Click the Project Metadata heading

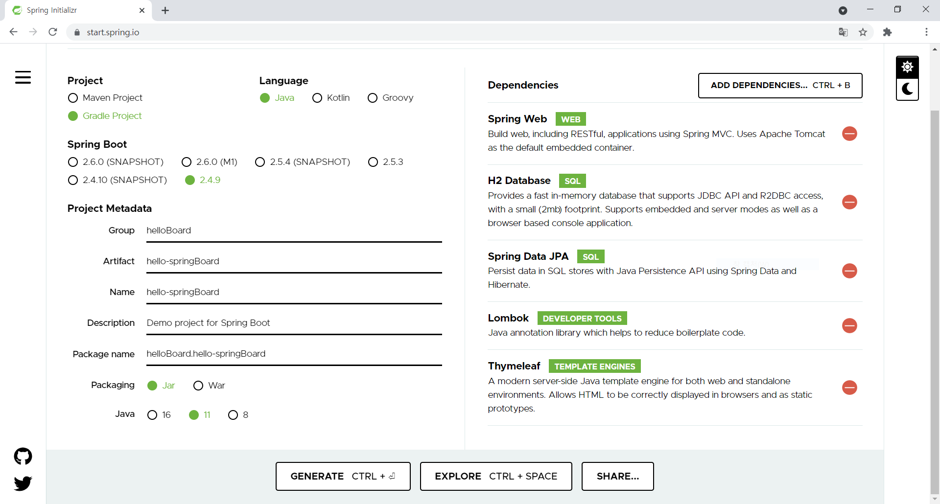pyautogui.click(x=110, y=208)
